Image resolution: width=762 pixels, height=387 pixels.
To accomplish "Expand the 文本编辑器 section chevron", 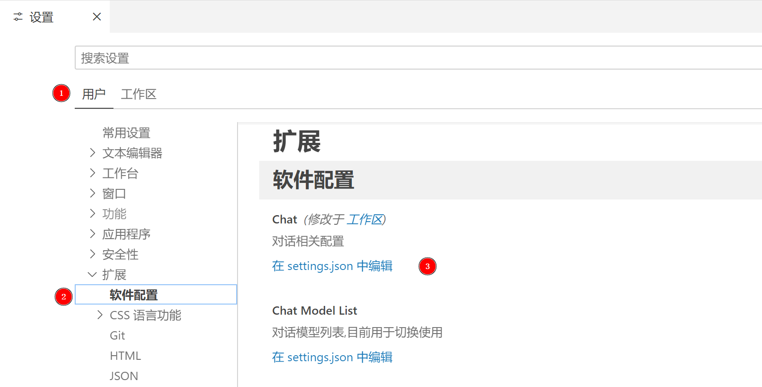I will click(93, 153).
